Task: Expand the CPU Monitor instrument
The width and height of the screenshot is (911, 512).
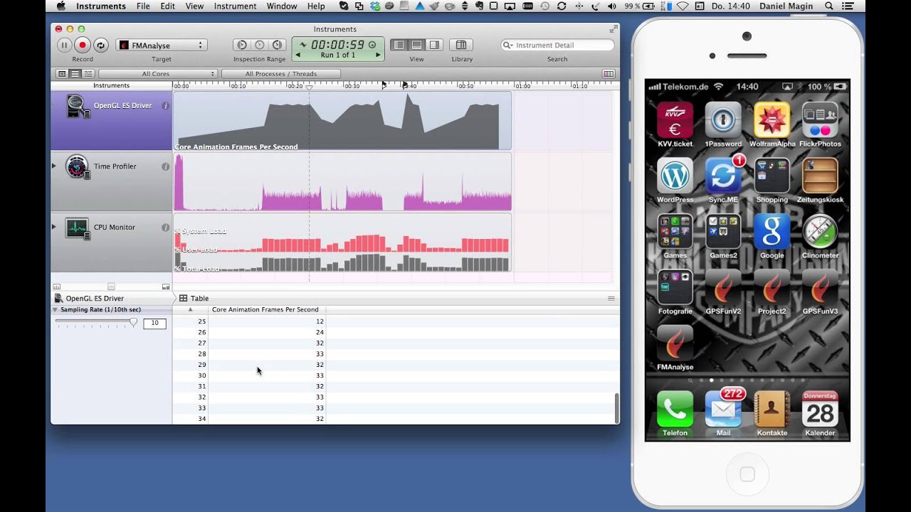Action: (53, 228)
